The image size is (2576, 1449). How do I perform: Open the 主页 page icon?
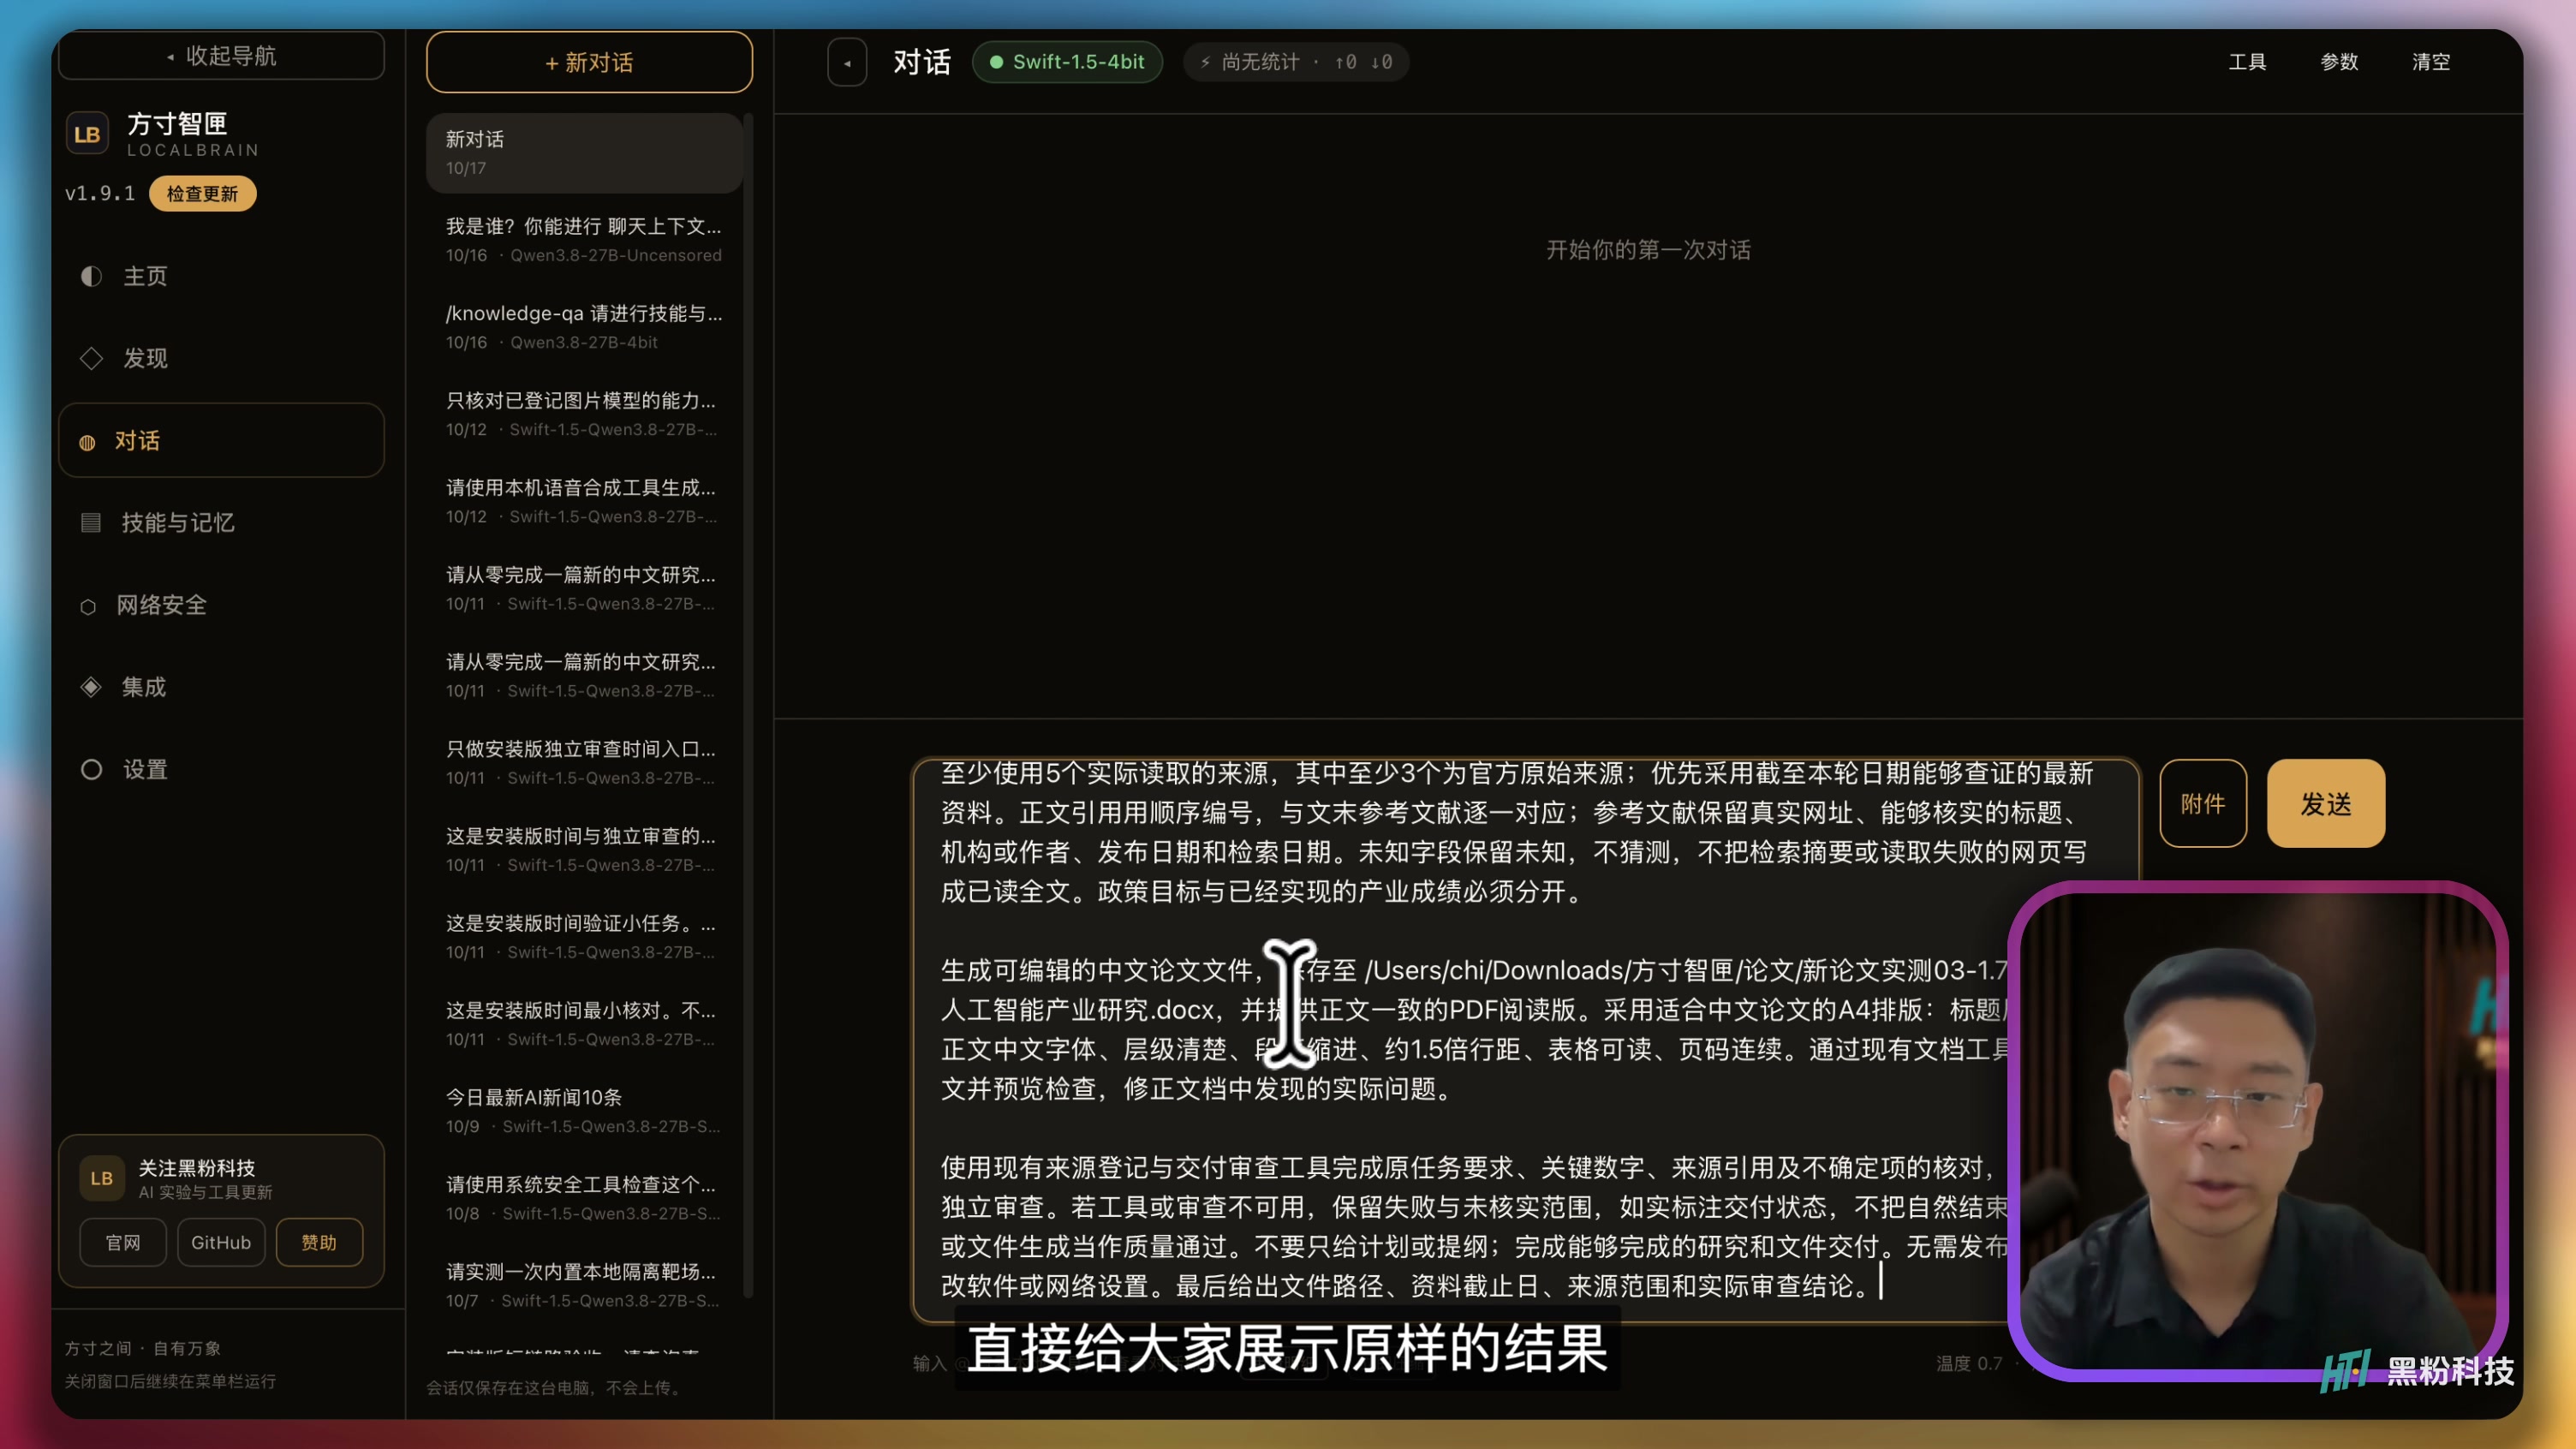coord(91,276)
